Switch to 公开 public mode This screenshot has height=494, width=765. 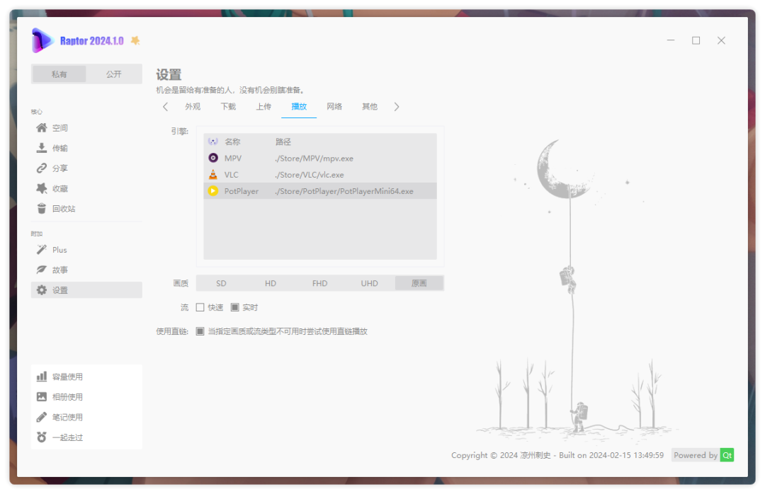tap(113, 74)
